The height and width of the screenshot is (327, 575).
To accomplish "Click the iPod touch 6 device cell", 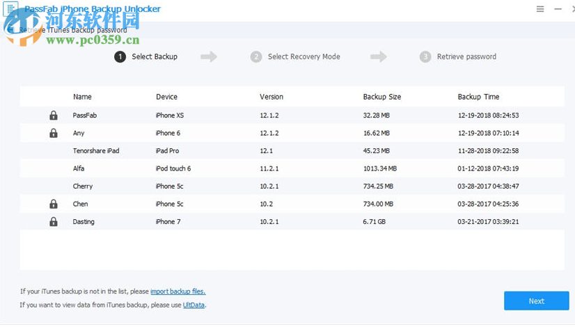I will point(173,168).
